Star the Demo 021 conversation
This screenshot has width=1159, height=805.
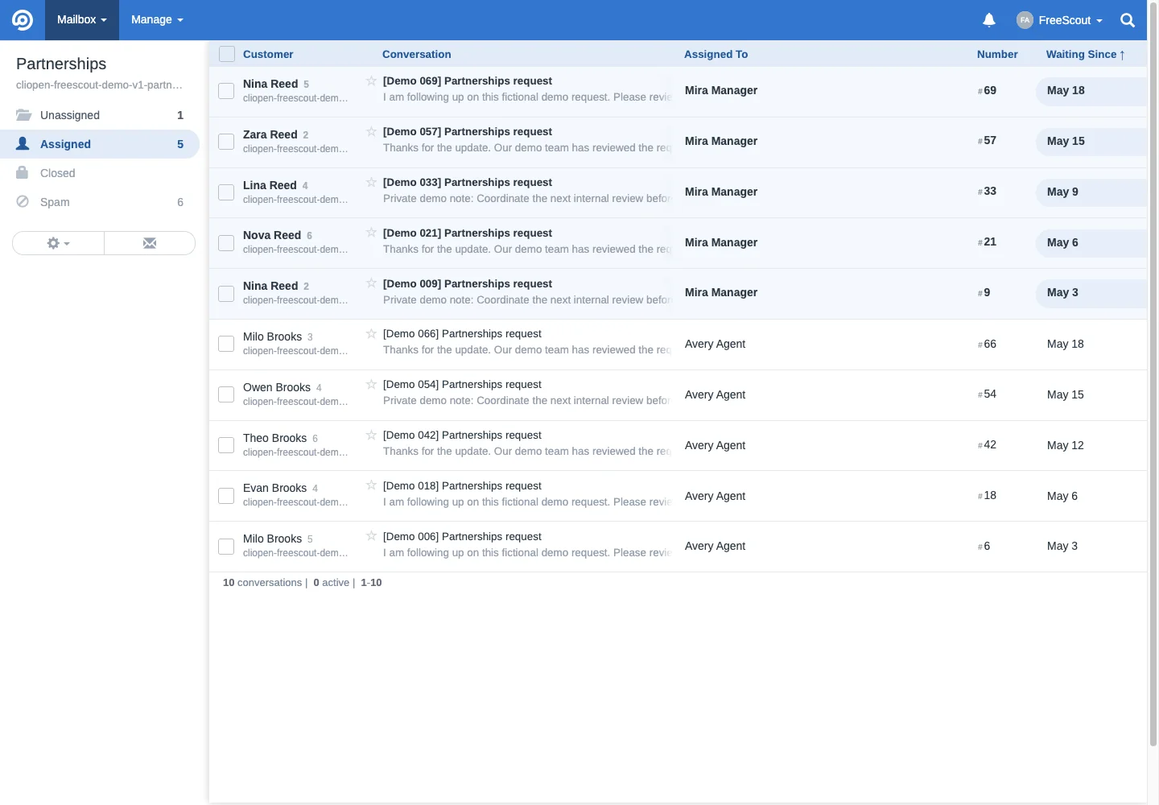click(x=371, y=233)
